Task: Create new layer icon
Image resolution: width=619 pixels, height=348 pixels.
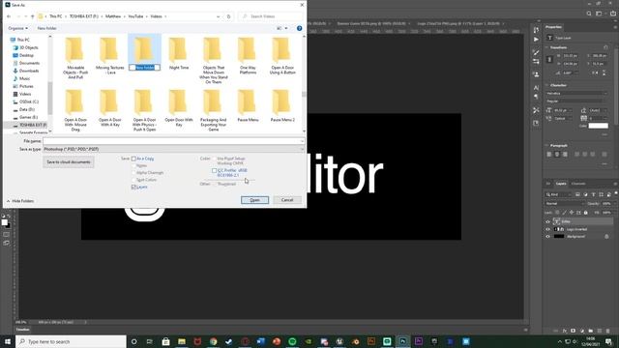Action: (600, 331)
